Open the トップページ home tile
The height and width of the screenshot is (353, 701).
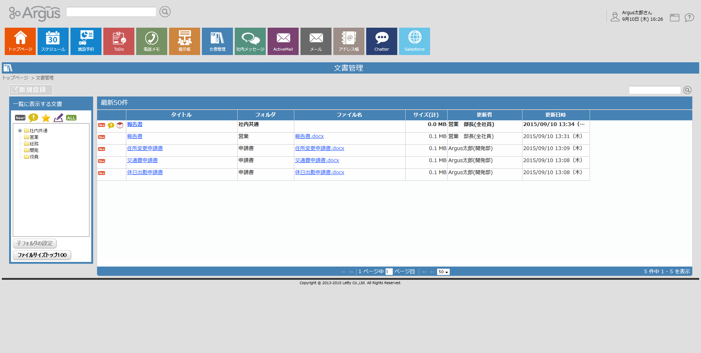[20, 41]
